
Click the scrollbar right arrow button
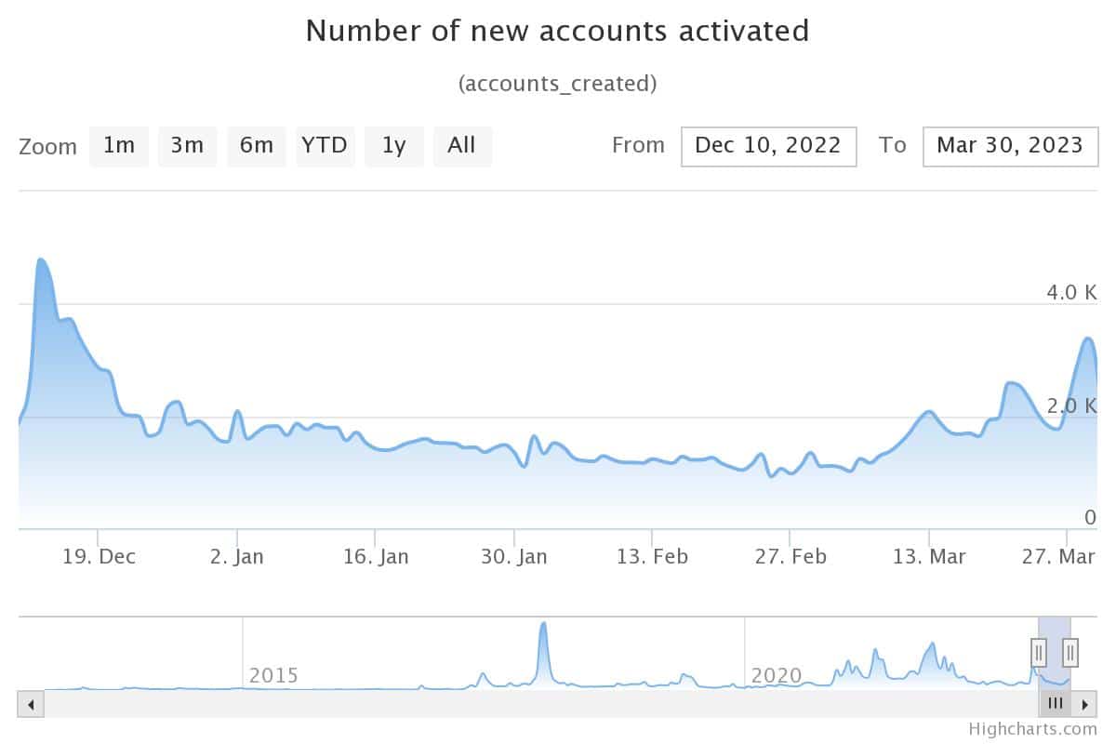pyautogui.click(x=1084, y=704)
